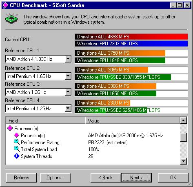Click the Refresh button
The image size is (193, 187).
[21, 178]
